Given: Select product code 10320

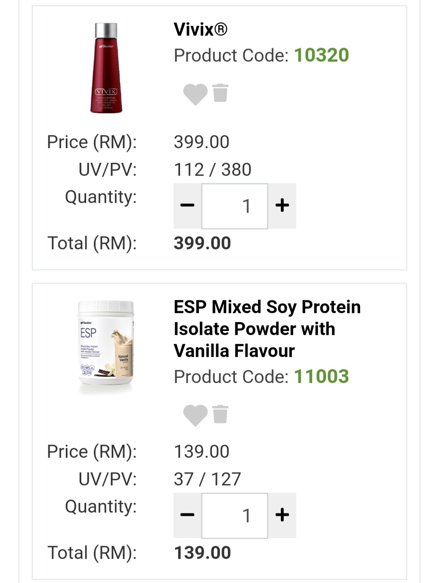Looking at the screenshot, I should (321, 55).
